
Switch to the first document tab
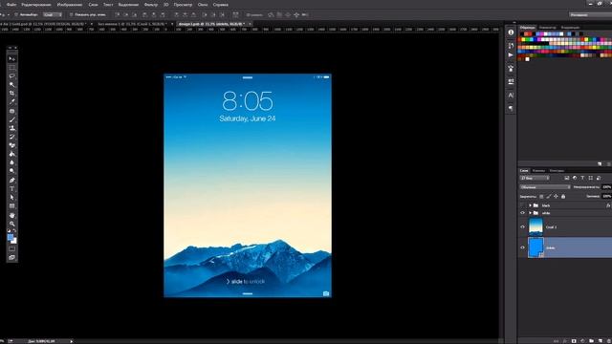click(x=44, y=24)
